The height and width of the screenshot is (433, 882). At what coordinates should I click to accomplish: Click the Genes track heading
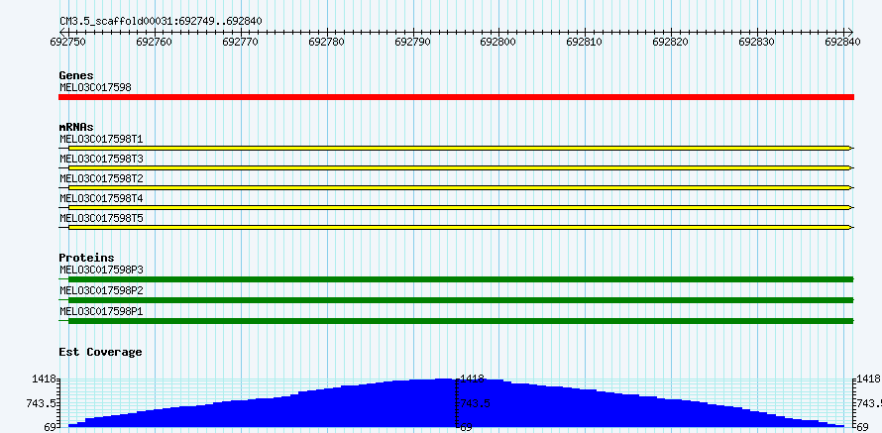(x=75, y=75)
